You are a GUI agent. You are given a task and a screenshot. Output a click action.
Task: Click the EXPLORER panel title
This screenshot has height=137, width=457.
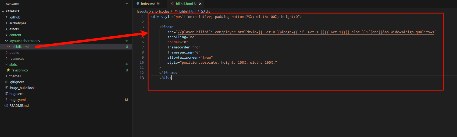tap(12, 4)
